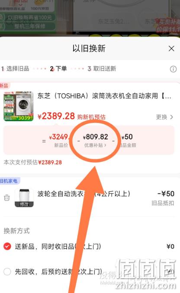Select 送新品,同时收旧品 radio option

(x=7, y=246)
